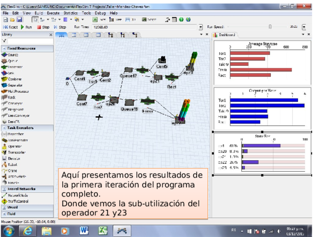Open the Dashboard panel dropdown arrow
This screenshot has height=237, width=316.
303,34
